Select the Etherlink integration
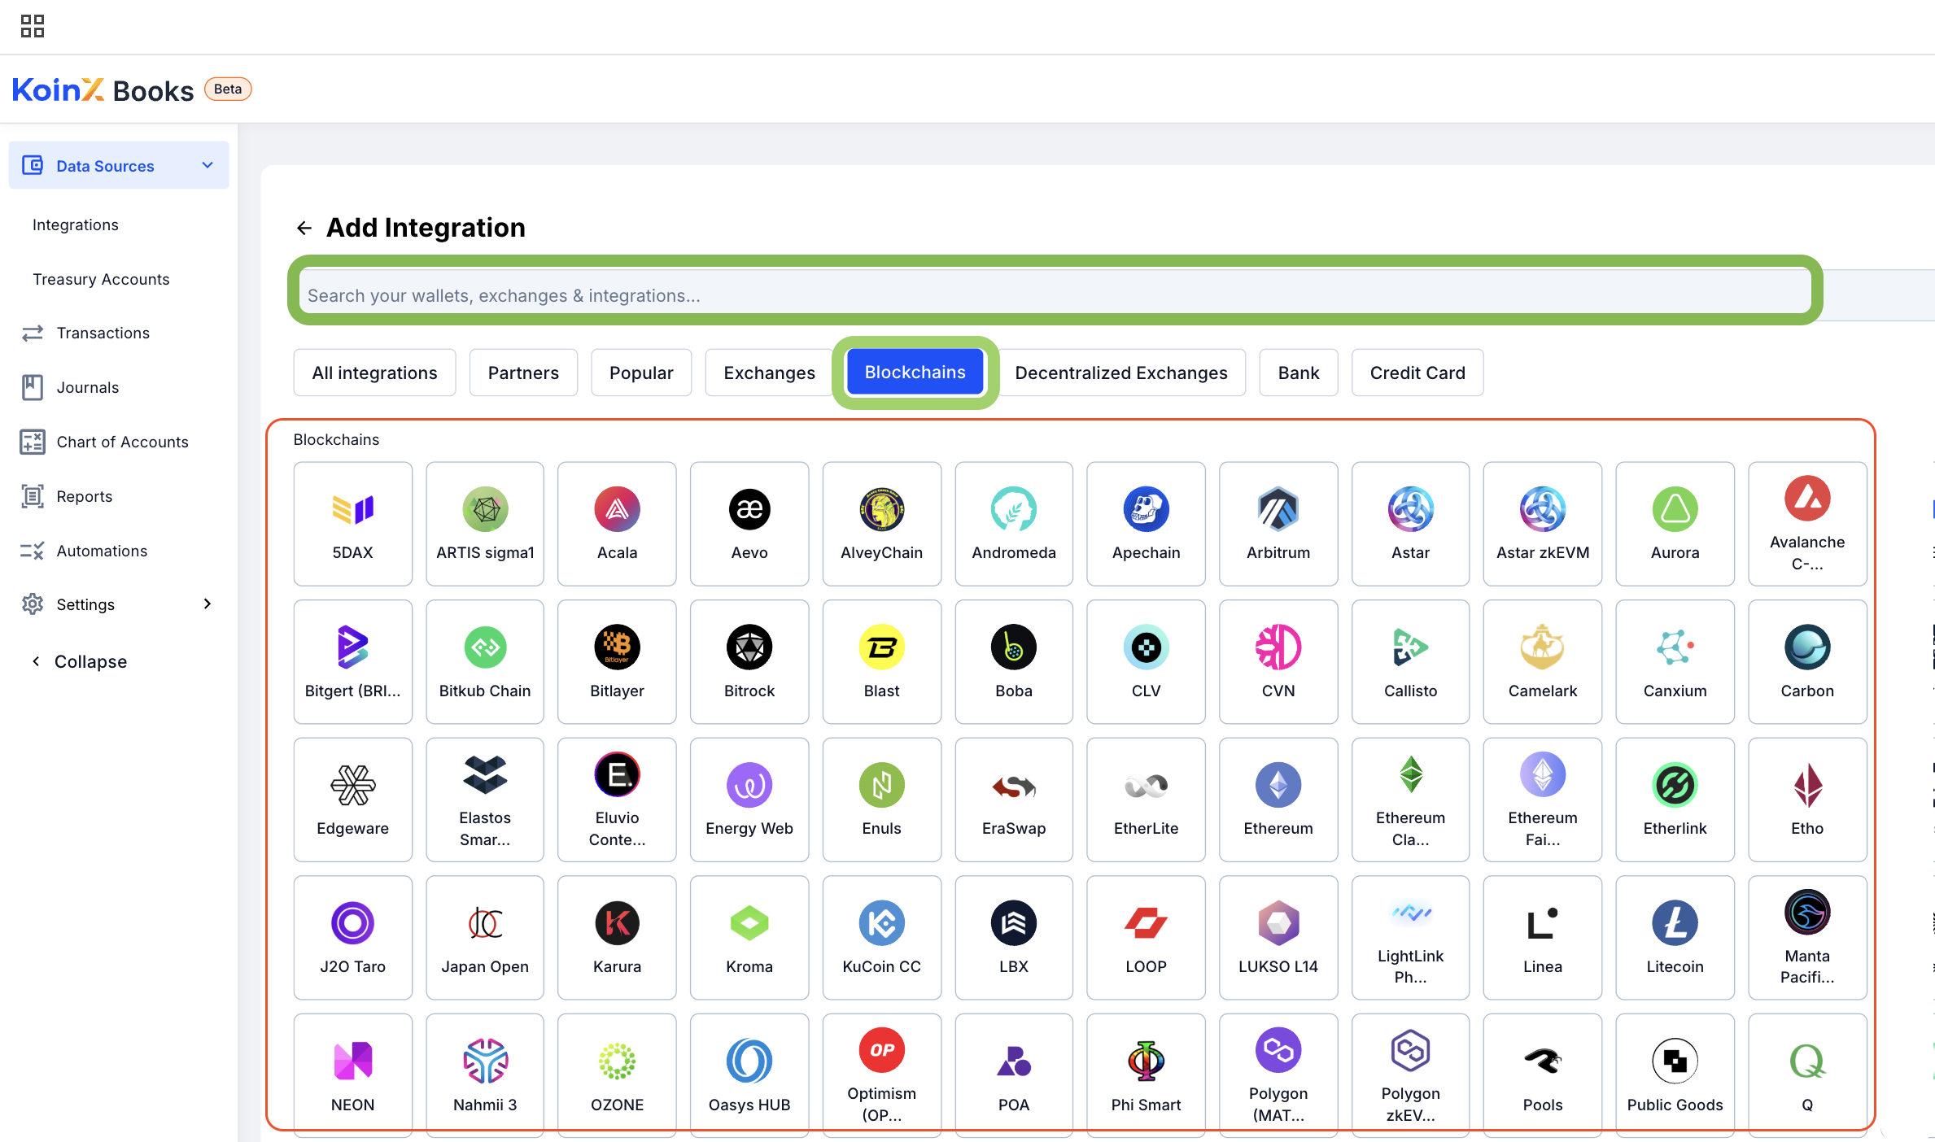Screen dimensions: 1935x1142 [1675, 800]
